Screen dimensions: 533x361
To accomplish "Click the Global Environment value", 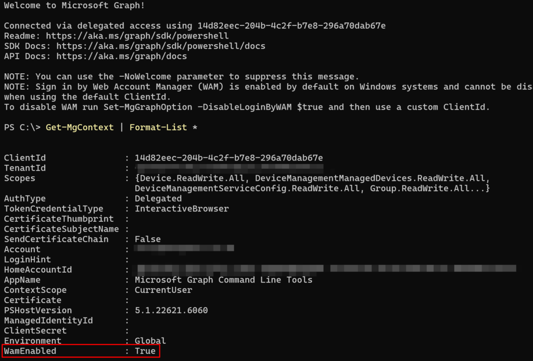I will [150, 341].
